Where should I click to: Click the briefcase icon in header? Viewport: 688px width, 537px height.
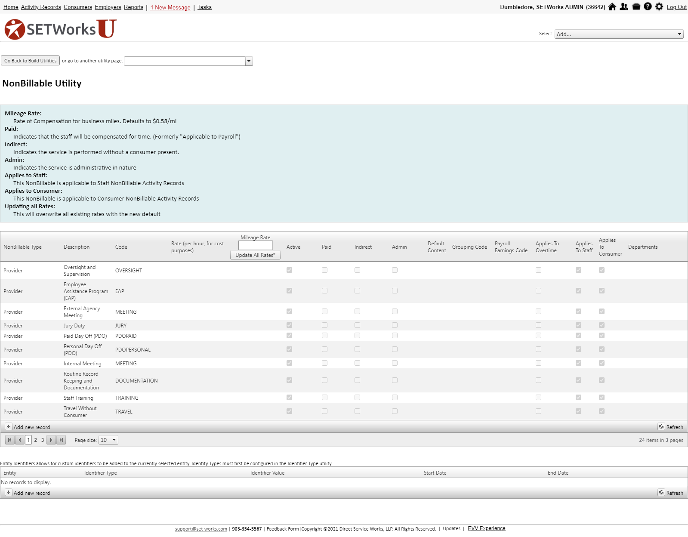click(x=636, y=7)
